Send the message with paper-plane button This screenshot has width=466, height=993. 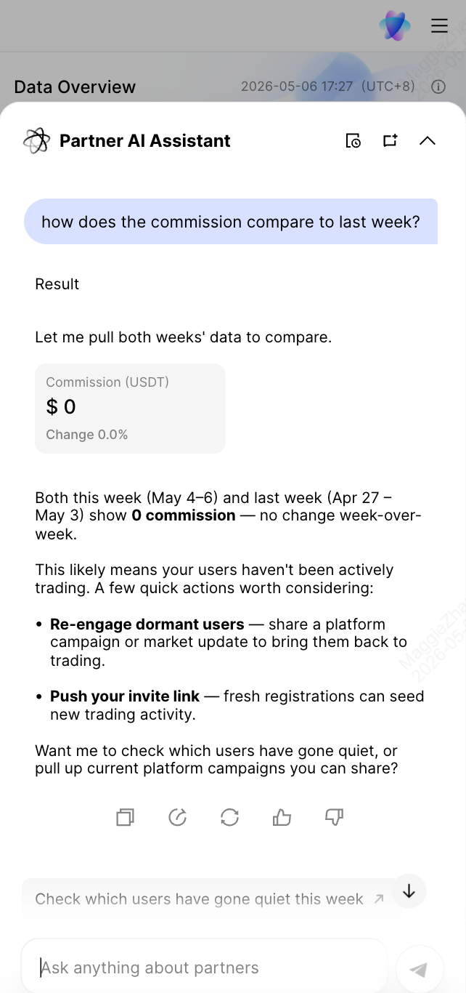click(x=420, y=969)
